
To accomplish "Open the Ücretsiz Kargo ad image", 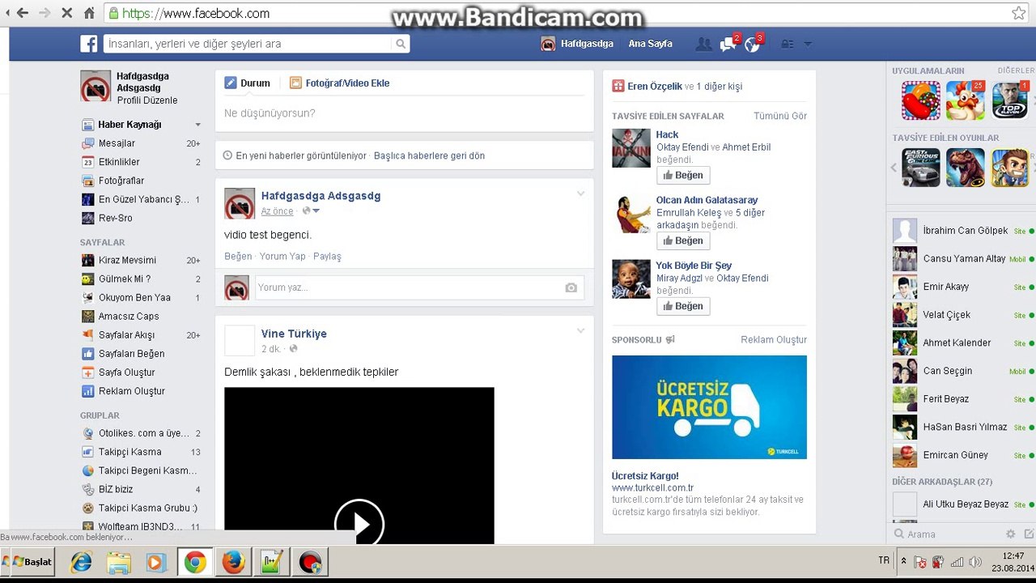I will pyautogui.click(x=709, y=407).
